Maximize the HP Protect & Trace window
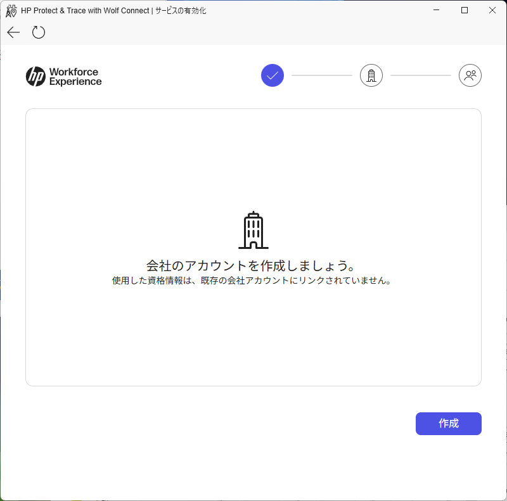This screenshot has height=501, width=507. click(x=465, y=10)
